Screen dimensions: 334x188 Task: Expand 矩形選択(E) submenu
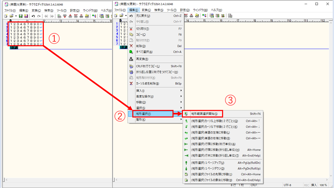[155, 114]
